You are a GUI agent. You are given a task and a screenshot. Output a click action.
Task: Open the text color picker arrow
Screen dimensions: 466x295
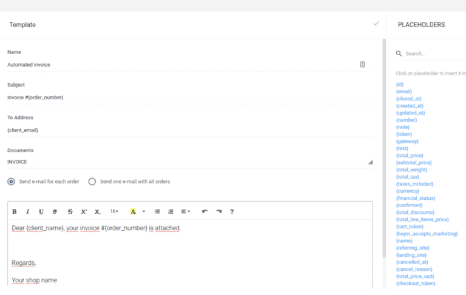click(x=144, y=211)
